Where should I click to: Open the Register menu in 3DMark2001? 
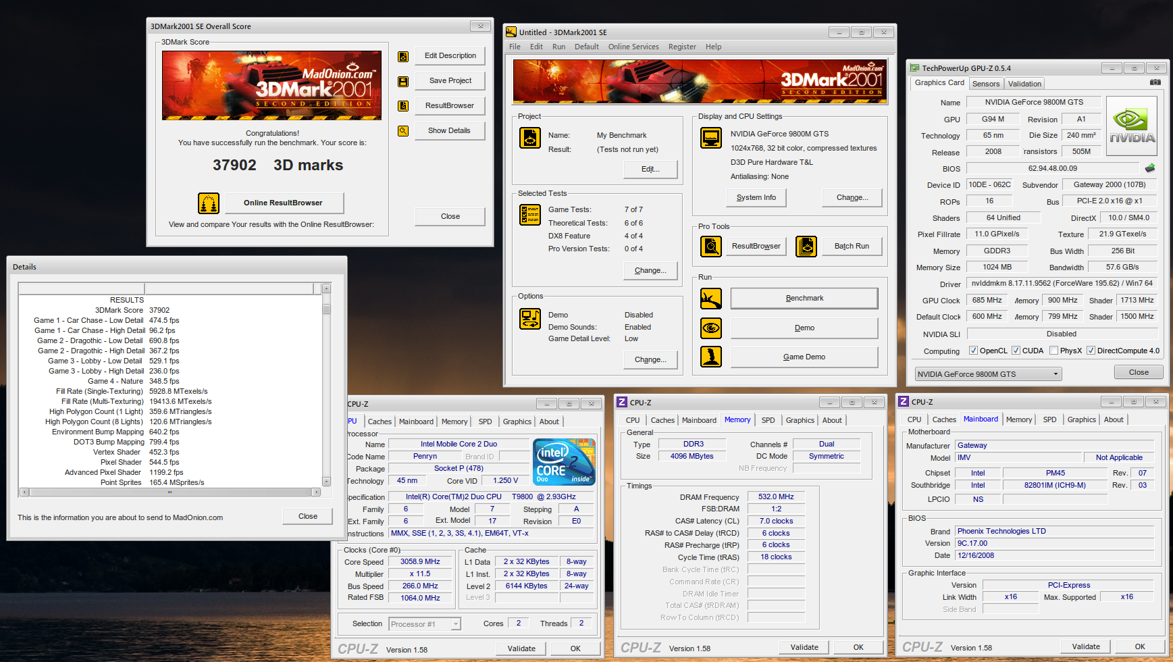[x=682, y=47]
